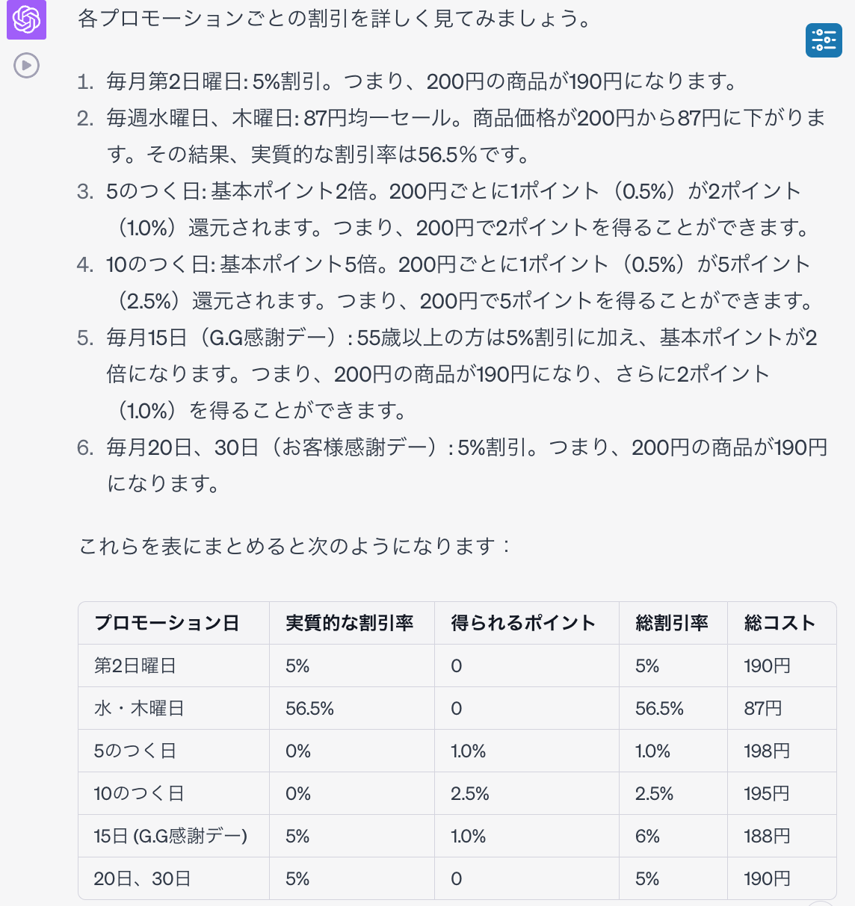The width and height of the screenshot is (855, 906).
Task: Click the list item starting 毎月第2日曜日
Action: [422, 81]
